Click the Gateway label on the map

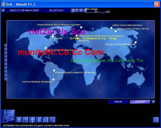click(x=84, y=41)
